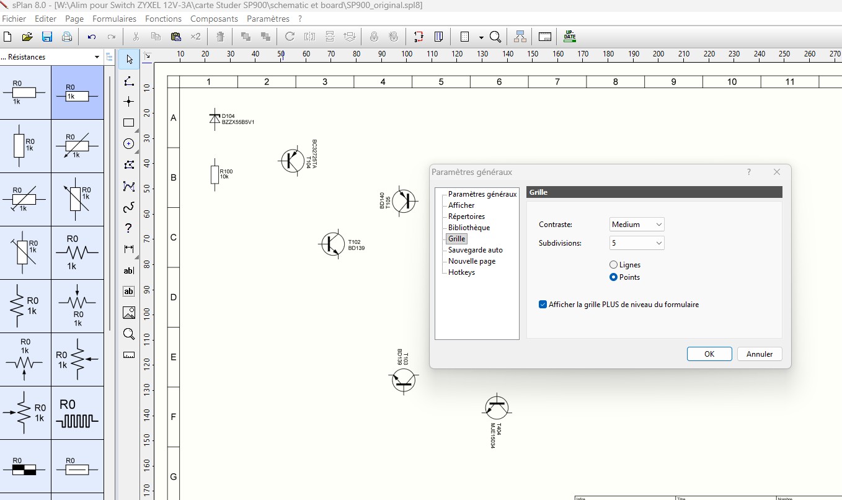Click the magnifier search icon in top toolbar
The image size is (842, 500).
click(495, 37)
